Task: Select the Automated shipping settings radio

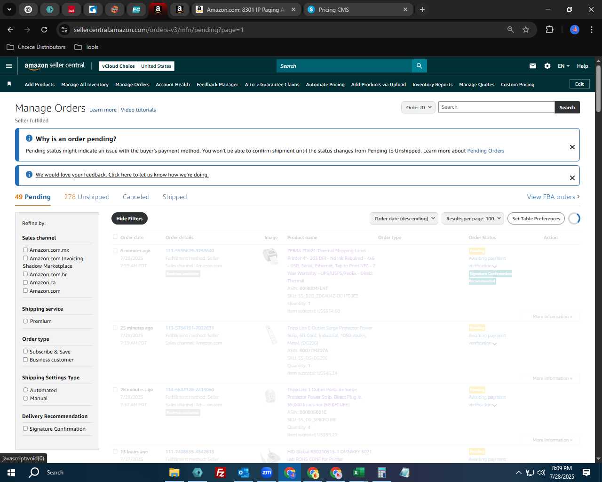Action: [x=25, y=390]
